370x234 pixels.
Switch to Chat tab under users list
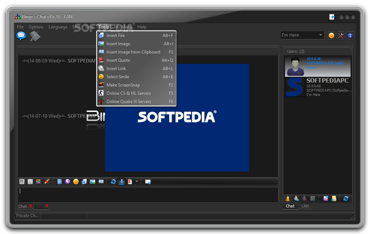click(290, 206)
